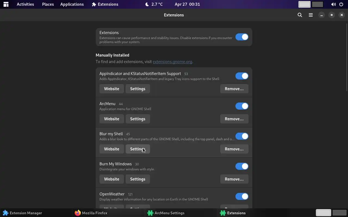Click the Extensions puzzle icon in top bar
This screenshot has height=217, width=348.
94,4
